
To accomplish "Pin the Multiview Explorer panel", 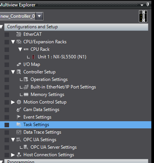I will click(x=148, y=5).
